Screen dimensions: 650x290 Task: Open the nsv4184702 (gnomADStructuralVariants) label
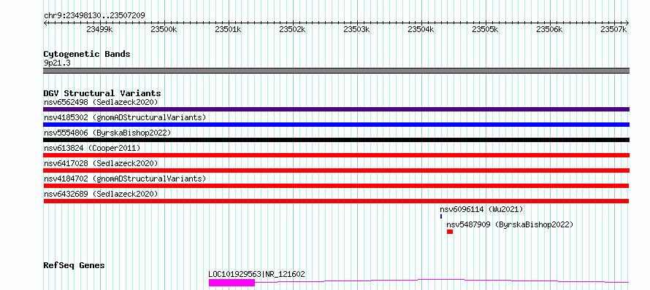point(125,179)
